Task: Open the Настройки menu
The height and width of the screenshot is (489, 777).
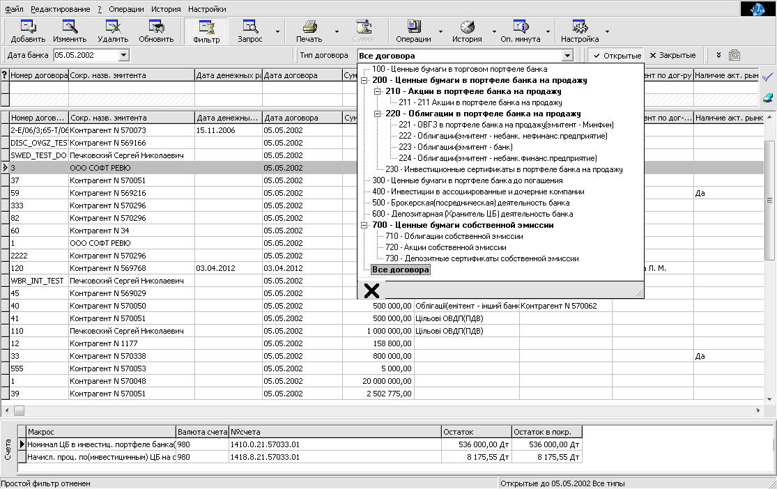Action: click(207, 9)
